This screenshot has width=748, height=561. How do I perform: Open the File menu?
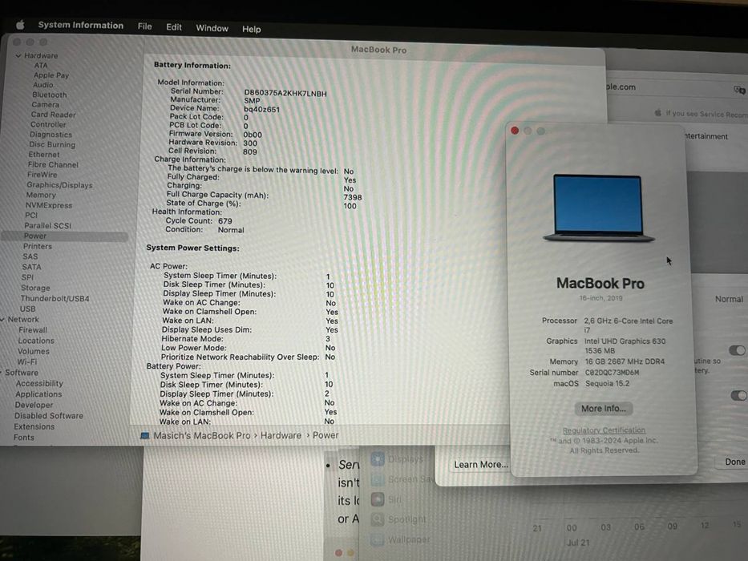[144, 26]
